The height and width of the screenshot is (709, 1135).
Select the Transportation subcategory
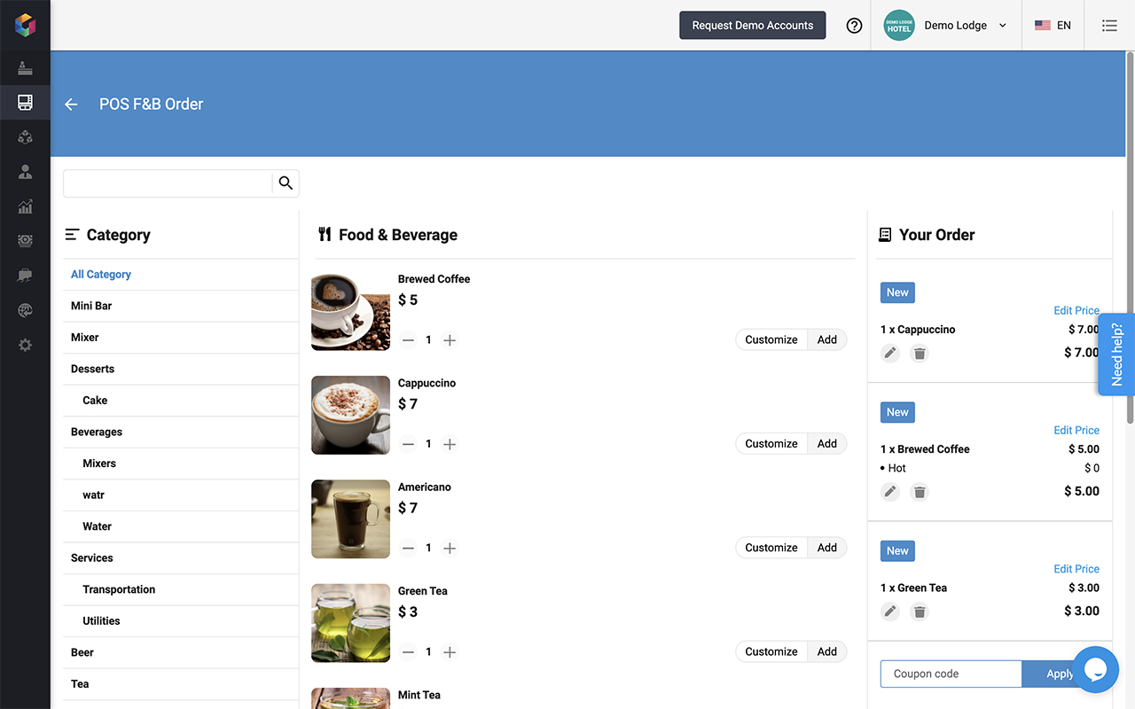[x=181, y=589]
